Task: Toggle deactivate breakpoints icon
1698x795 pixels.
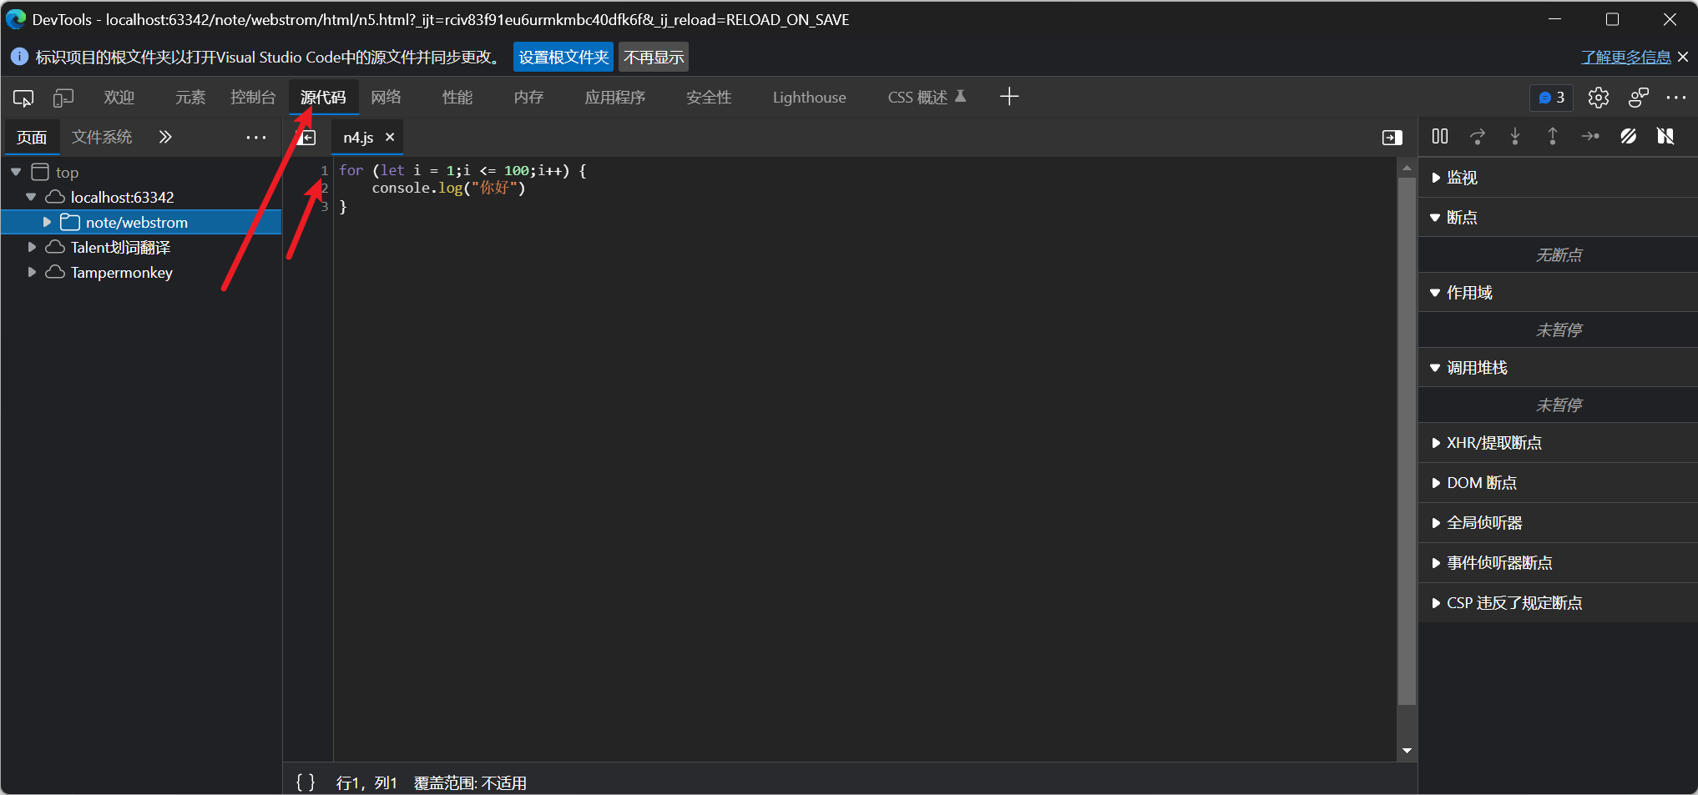Action: 1628,136
